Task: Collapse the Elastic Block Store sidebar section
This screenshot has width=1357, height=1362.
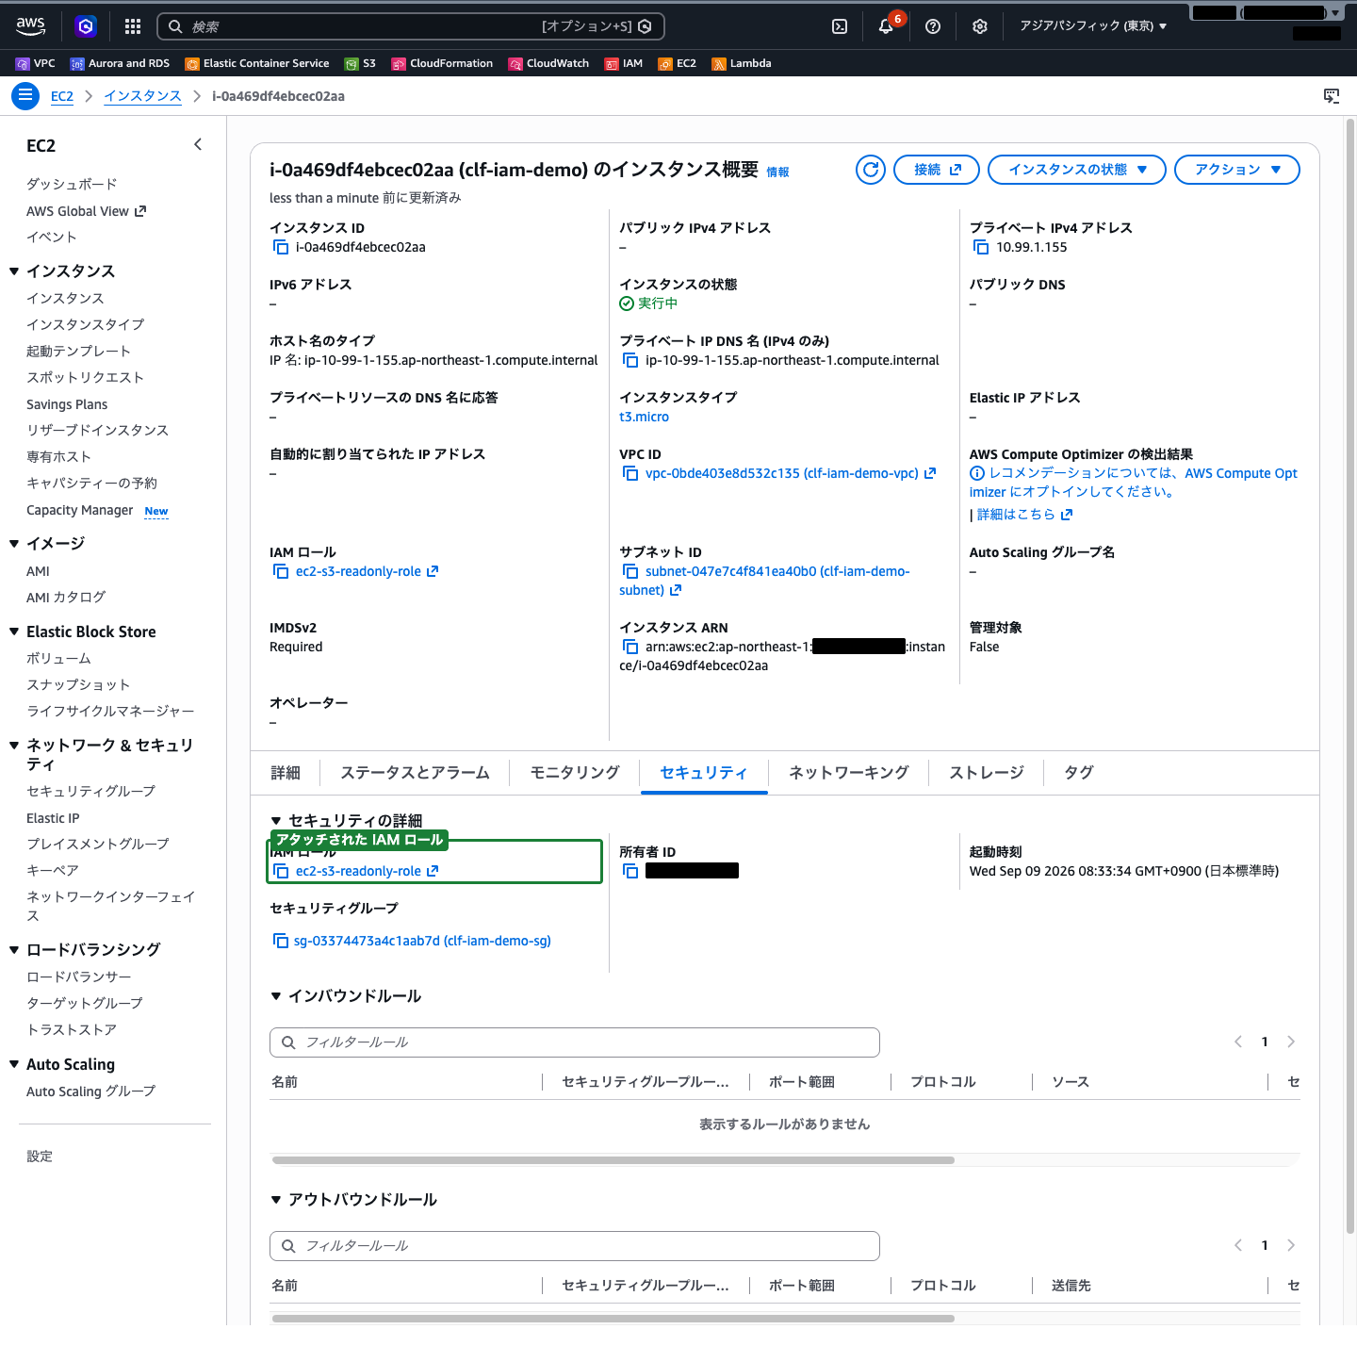Action: (x=14, y=632)
